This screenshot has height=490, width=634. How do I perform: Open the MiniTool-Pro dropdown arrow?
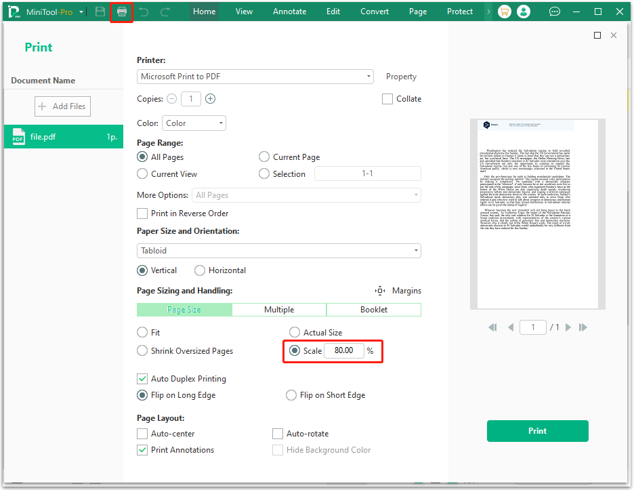(x=81, y=12)
